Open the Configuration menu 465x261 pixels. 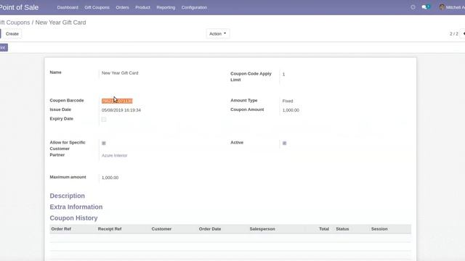point(194,7)
